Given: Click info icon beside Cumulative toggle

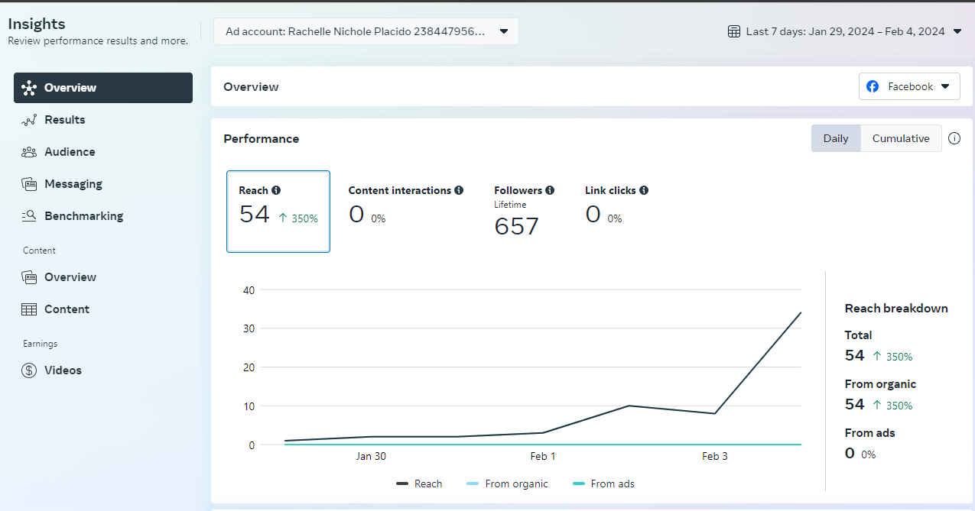Looking at the screenshot, I should 954,138.
